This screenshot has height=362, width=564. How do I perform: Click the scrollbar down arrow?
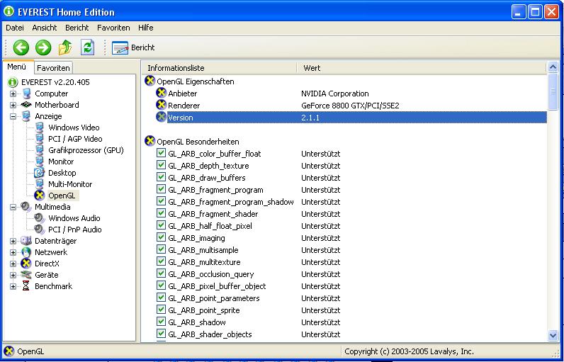click(x=553, y=335)
